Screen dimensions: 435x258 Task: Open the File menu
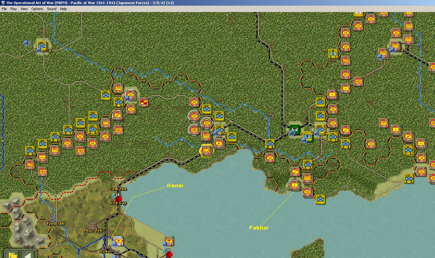click(4, 9)
